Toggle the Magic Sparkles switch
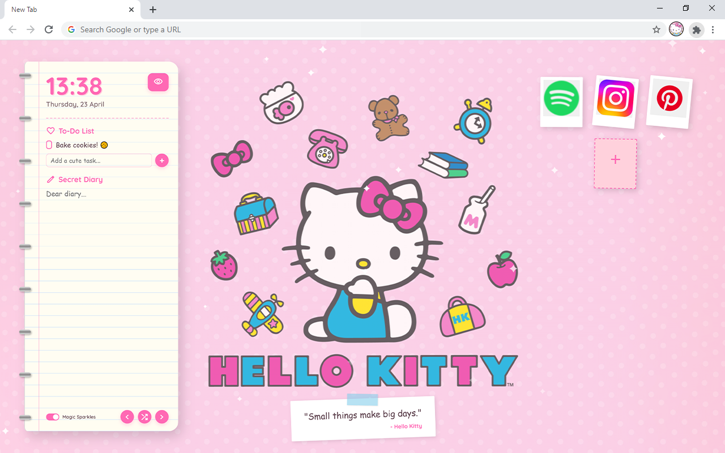This screenshot has width=725, height=453. pyautogui.click(x=53, y=417)
